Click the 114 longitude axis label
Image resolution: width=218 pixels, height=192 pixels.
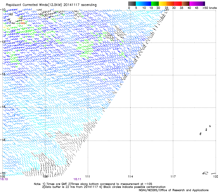click(x=131, y=177)
